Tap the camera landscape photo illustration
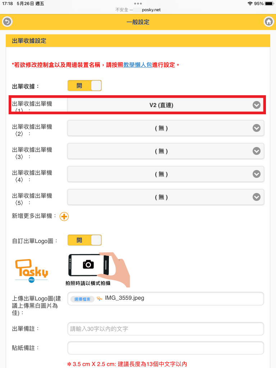Image resolution: width=276 pixels, height=368 pixels. point(97,270)
